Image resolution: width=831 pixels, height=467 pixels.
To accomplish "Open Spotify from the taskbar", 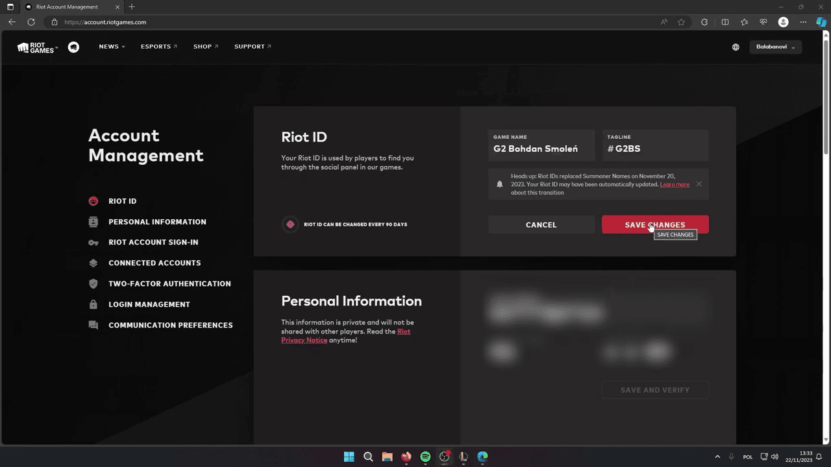I will pyautogui.click(x=425, y=457).
